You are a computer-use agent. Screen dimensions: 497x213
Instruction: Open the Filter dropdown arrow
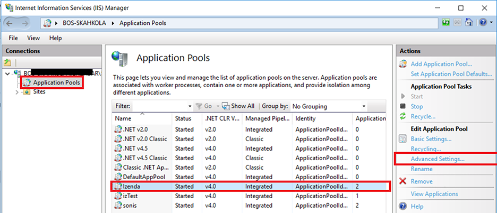pos(190,106)
